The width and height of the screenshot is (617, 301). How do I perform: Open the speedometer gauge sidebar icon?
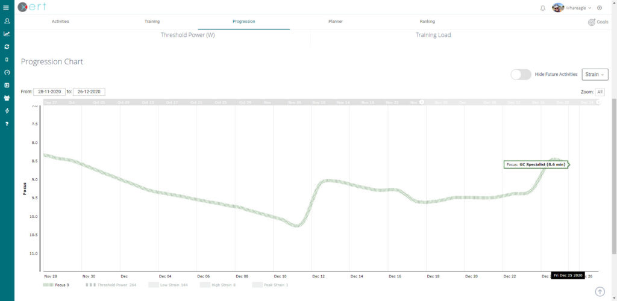tap(7, 72)
